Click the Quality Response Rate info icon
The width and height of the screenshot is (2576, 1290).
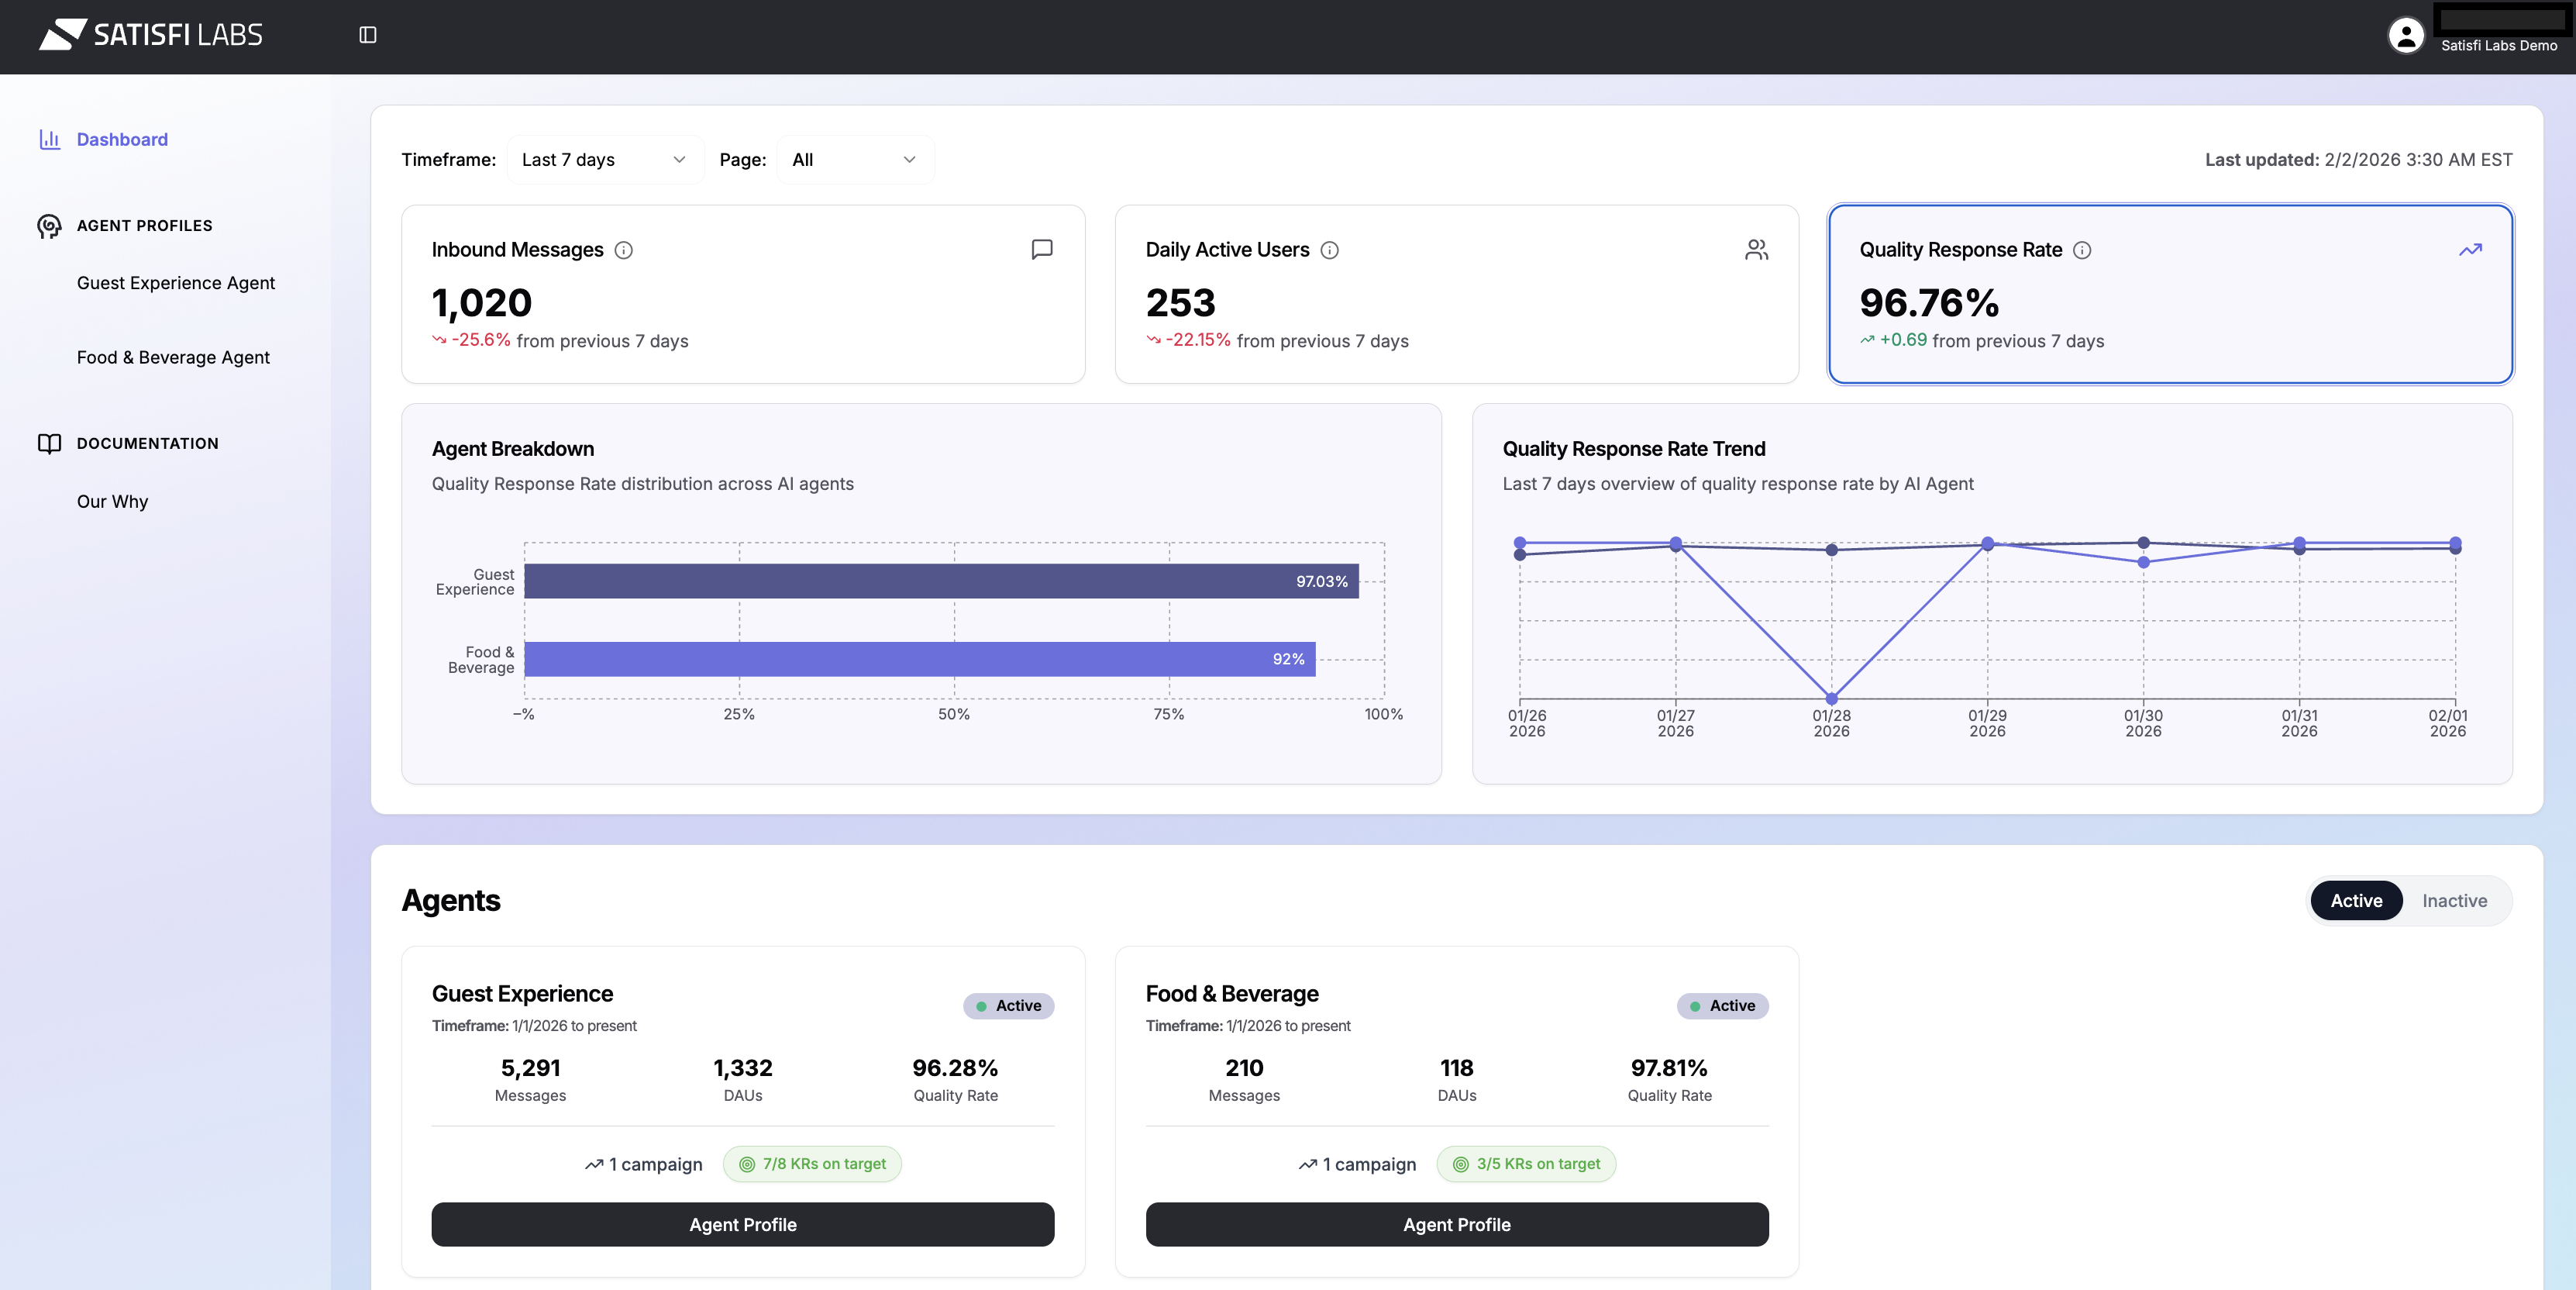click(x=2082, y=250)
